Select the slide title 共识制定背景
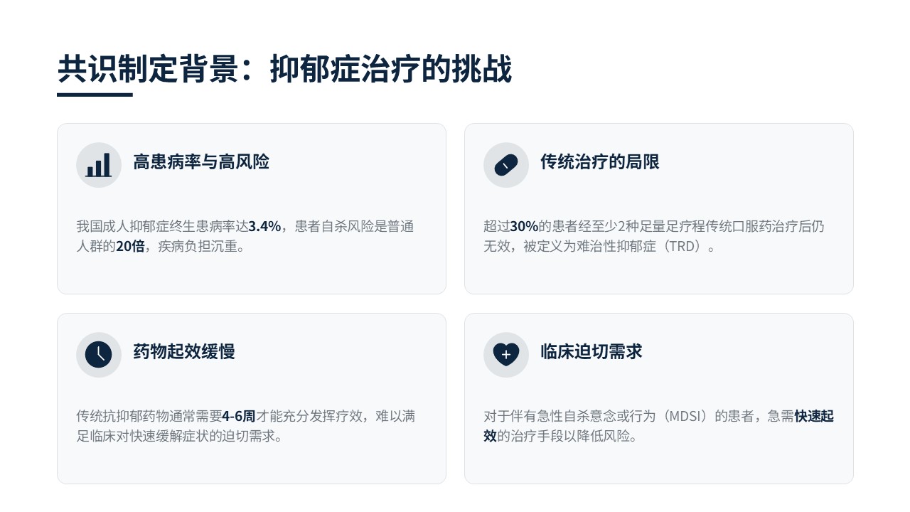Image resolution: width=910 pixels, height=512 pixels. point(284,70)
